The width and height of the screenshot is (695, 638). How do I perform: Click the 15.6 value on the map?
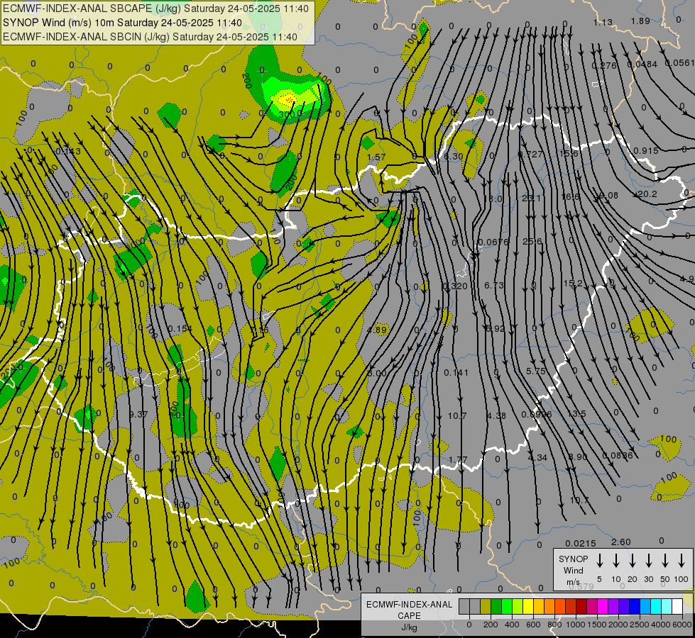[x=569, y=153]
